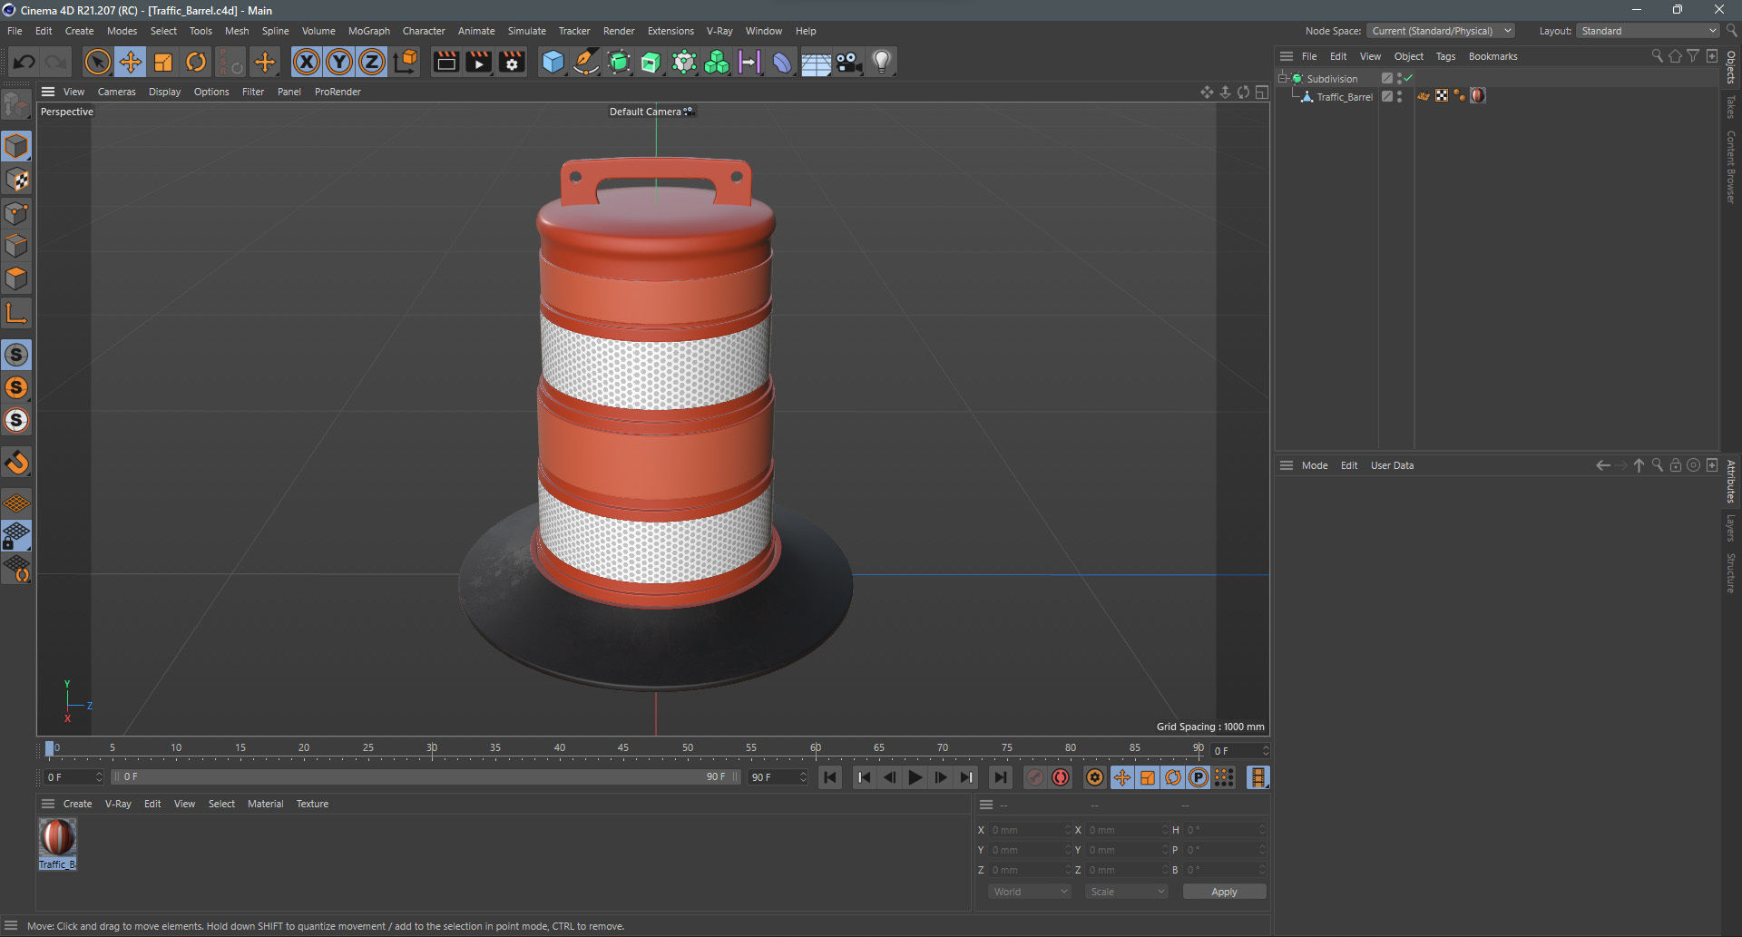The image size is (1742, 937).
Task: Activate the Move tool in top toolbar
Action: pos(131,62)
